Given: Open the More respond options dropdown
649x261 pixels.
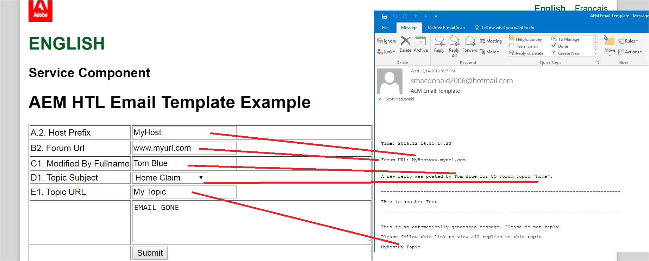Looking at the screenshot, I should 489,52.
